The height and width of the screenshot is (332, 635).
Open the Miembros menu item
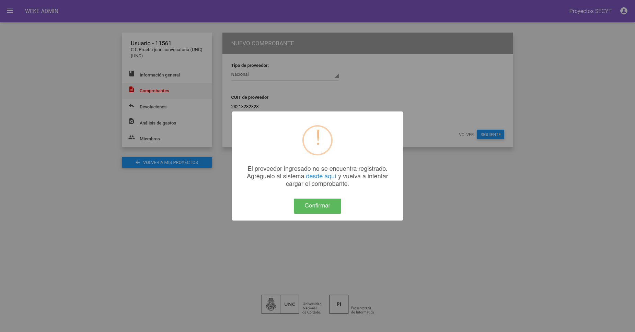point(167,139)
